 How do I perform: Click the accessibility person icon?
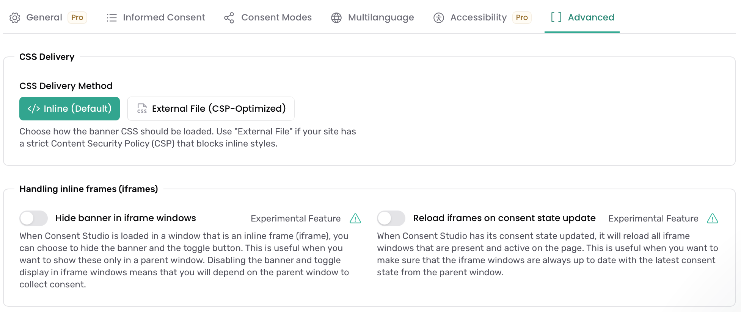click(439, 18)
